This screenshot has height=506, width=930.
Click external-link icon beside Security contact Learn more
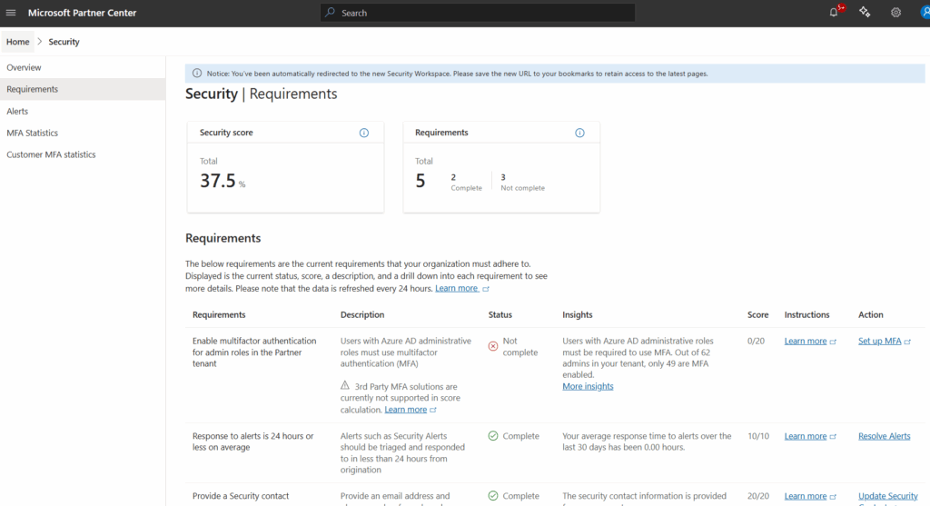pyautogui.click(x=833, y=497)
